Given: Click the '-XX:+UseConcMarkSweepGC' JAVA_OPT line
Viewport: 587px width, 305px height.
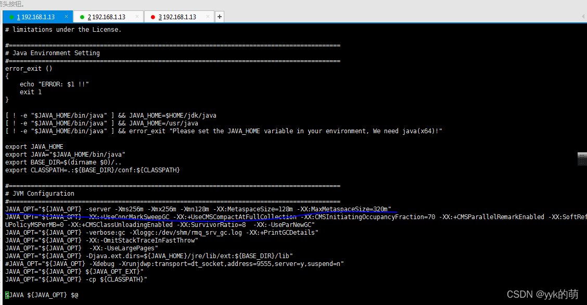Looking at the screenshot, I should (296, 217).
